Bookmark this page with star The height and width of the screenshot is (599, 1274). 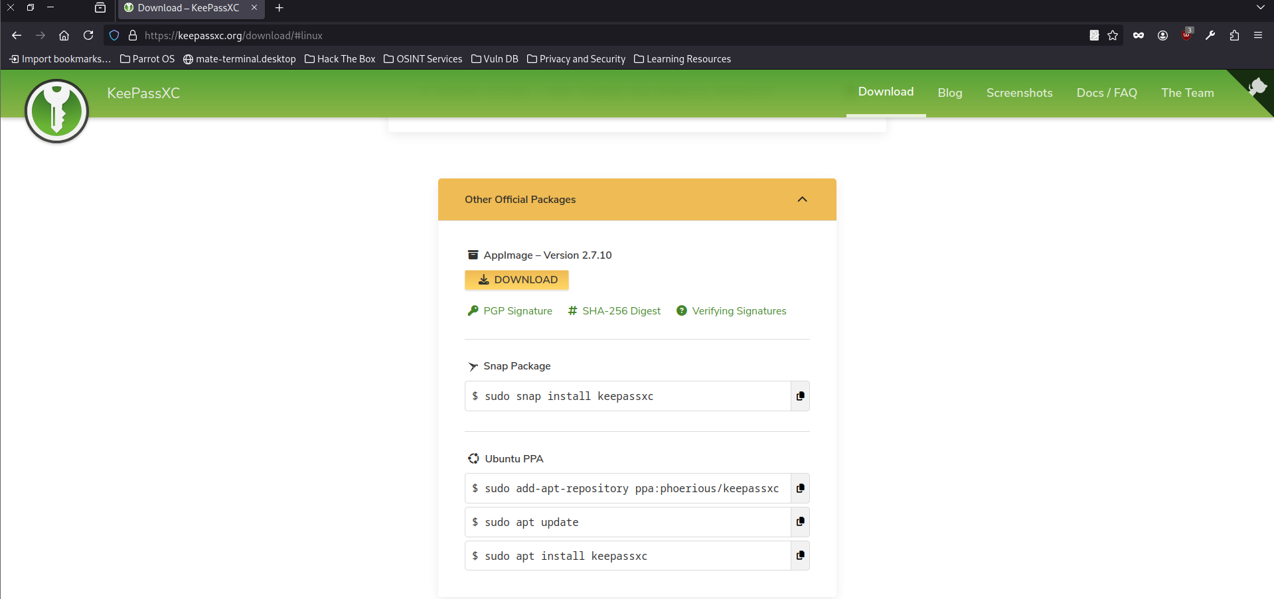click(x=1113, y=35)
